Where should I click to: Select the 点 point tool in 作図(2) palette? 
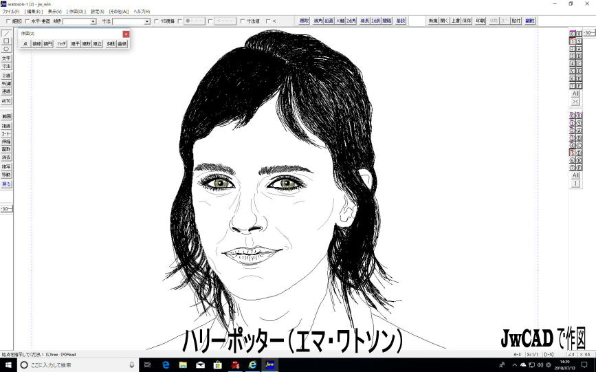(x=25, y=44)
